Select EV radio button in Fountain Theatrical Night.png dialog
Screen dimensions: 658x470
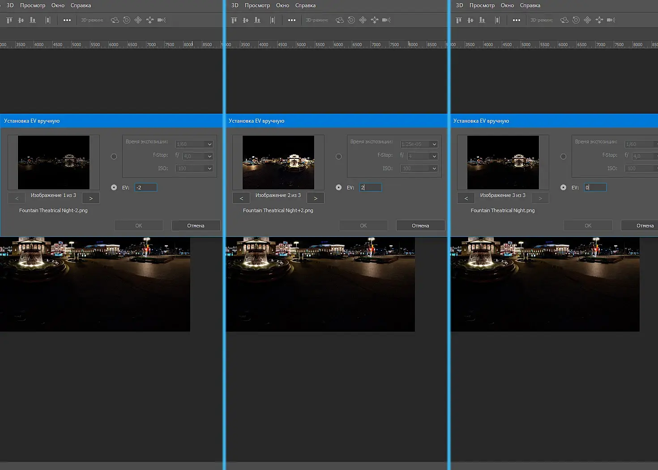point(564,188)
